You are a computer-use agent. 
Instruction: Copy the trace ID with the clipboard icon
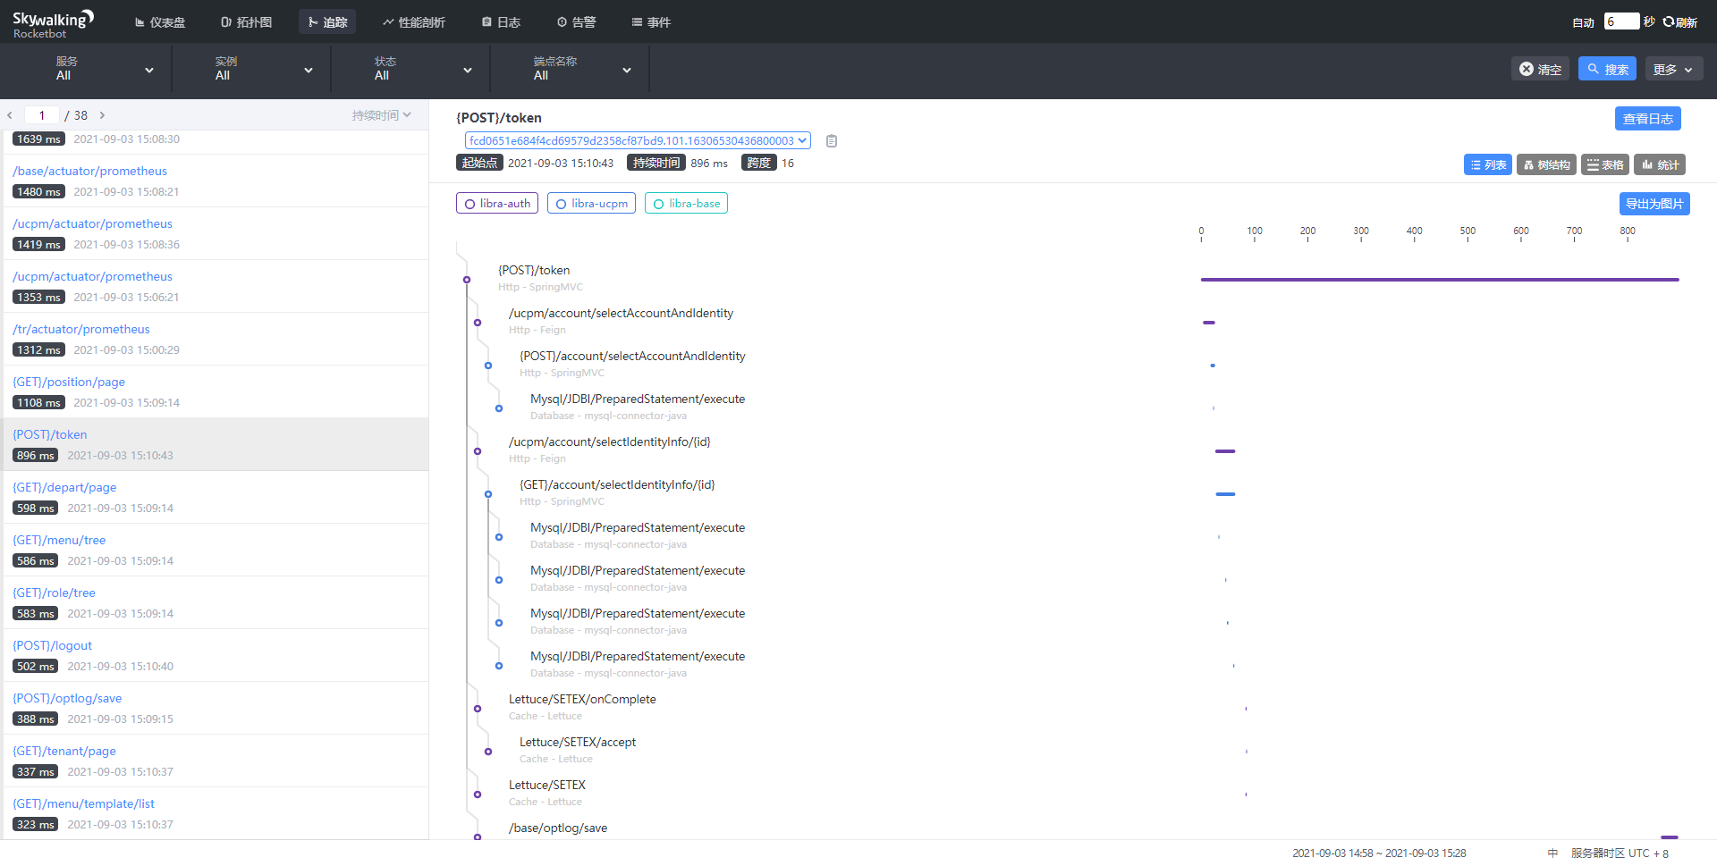pyautogui.click(x=832, y=141)
